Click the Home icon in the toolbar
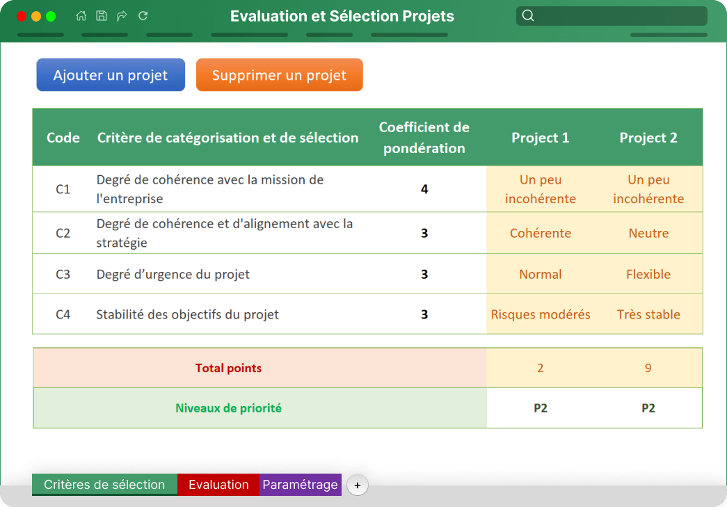Viewport: 727px width, 507px height. tap(81, 15)
